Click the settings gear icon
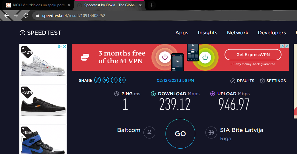 coord(262,81)
